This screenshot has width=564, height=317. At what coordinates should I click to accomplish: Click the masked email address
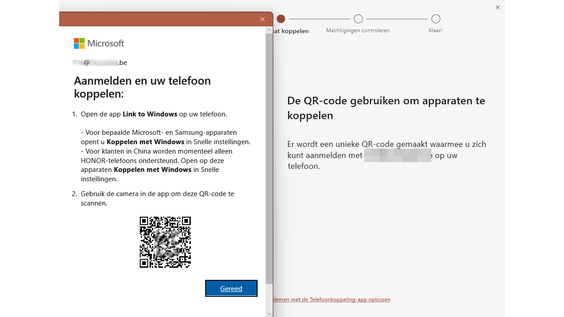pos(99,62)
